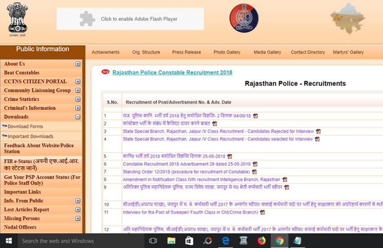This screenshot has height=248, width=383.
Task: Launch Firefox from the taskbar
Action: click(x=261, y=241)
